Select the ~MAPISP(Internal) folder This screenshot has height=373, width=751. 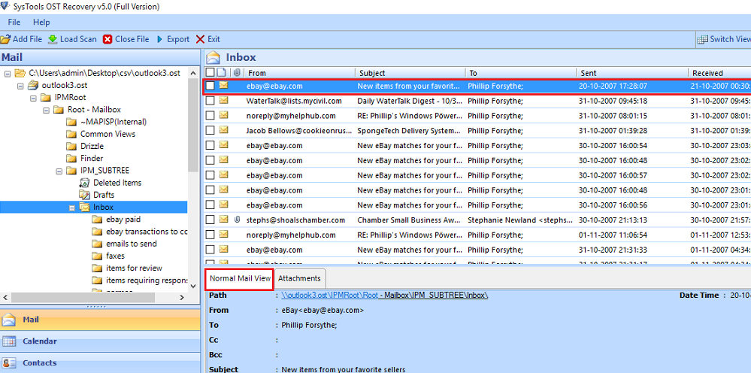tap(113, 122)
